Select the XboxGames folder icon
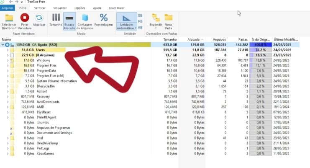Screen dimensions: 310x168 tap(12, 154)
